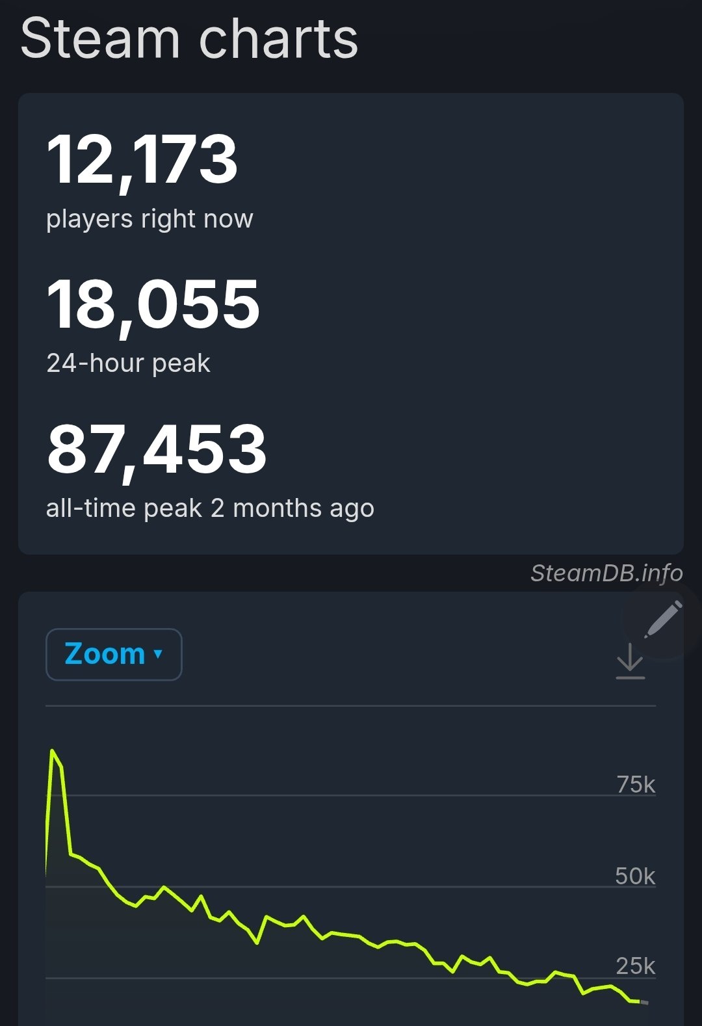Click the players right now label
Image resolution: width=702 pixels, height=1026 pixels.
[149, 219]
